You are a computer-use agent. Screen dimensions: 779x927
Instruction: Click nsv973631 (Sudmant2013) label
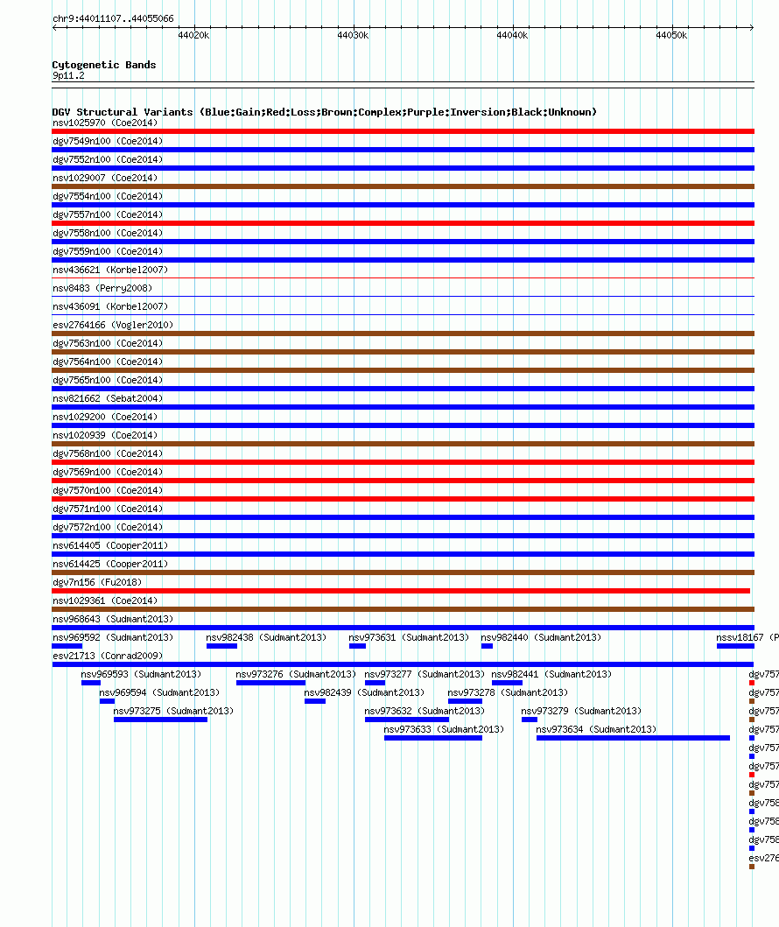click(x=409, y=637)
